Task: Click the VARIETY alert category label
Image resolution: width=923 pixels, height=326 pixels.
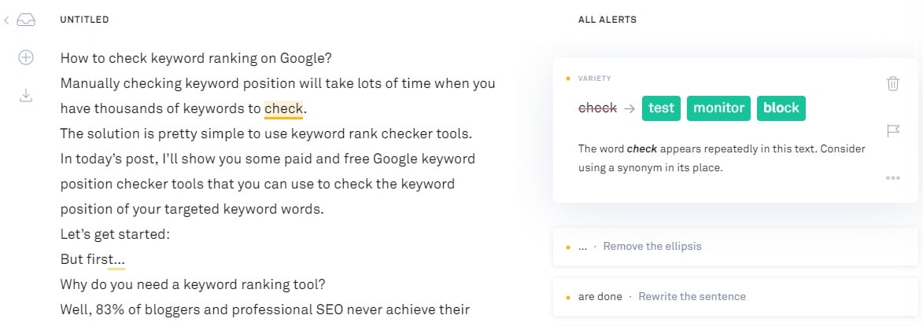Action: click(x=595, y=78)
